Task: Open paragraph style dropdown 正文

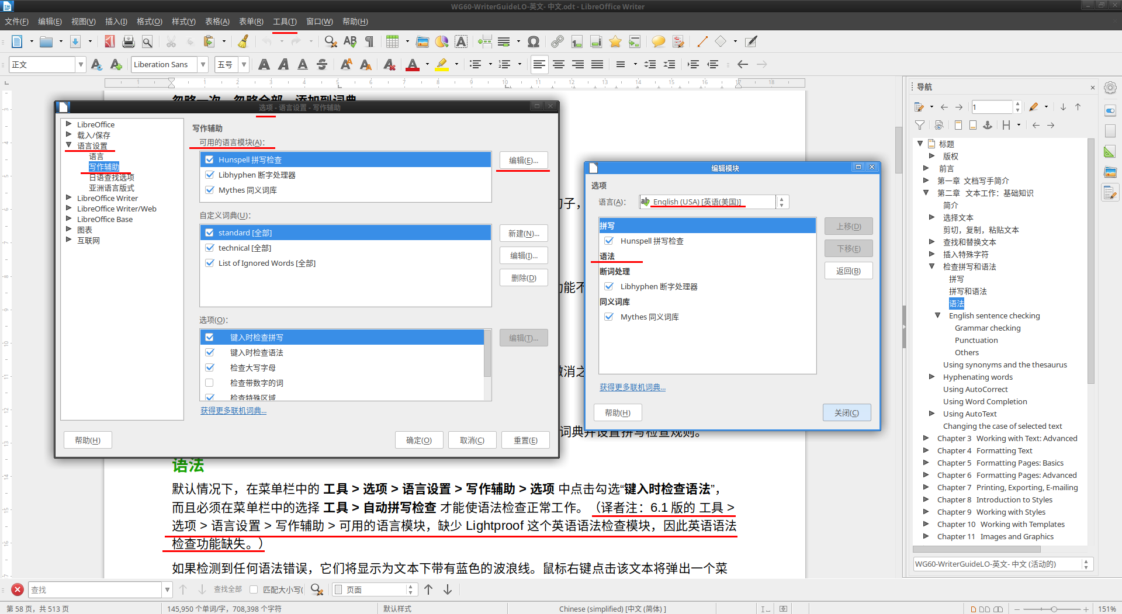Action: pyautogui.click(x=81, y=64)
